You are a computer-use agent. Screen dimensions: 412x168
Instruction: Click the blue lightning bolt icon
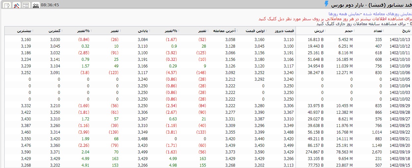pyautogui.click(x=326, y=4)
